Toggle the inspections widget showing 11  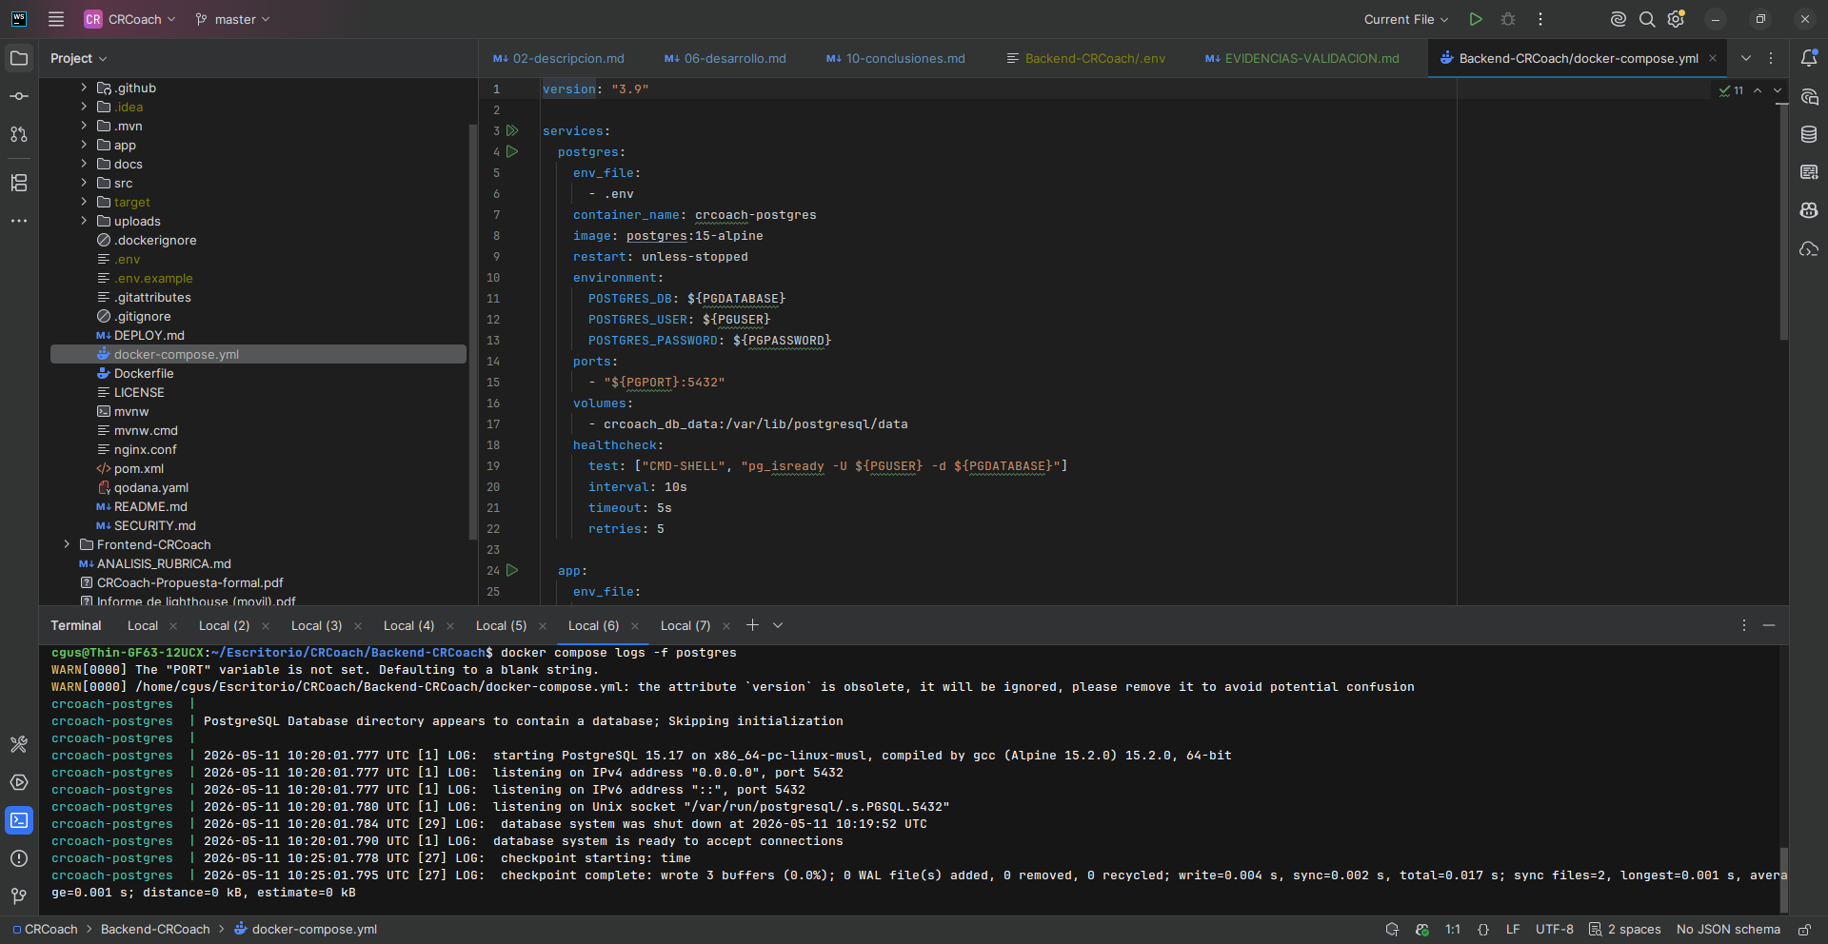1732,90
